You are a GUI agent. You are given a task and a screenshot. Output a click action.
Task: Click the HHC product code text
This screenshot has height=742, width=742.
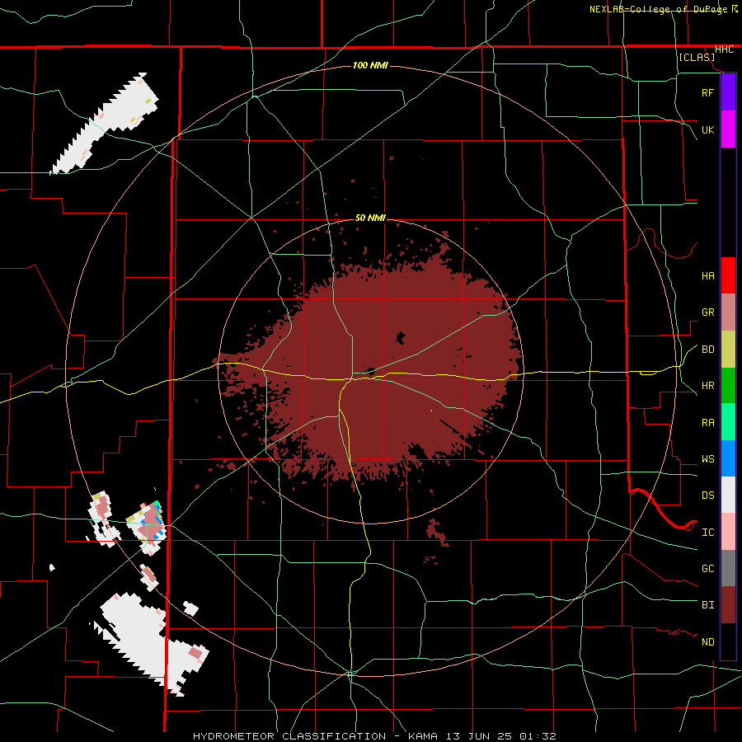point(724,49)
